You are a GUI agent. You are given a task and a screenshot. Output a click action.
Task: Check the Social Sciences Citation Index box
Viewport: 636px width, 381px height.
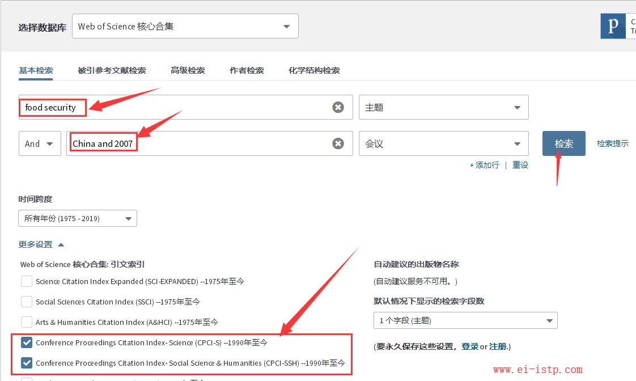[x=27, y=302]
